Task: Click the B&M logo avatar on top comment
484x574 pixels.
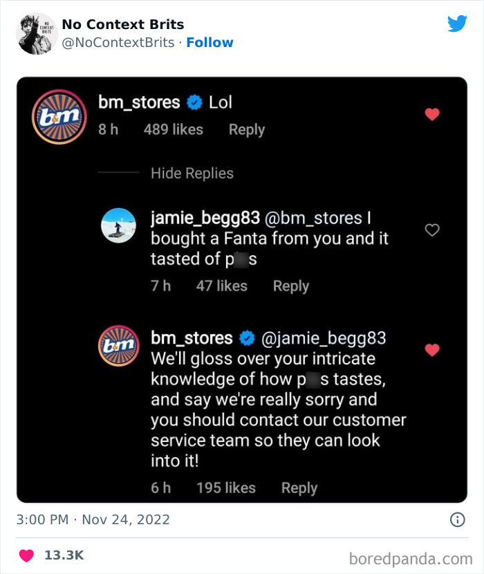Action: tap(59, 115)
